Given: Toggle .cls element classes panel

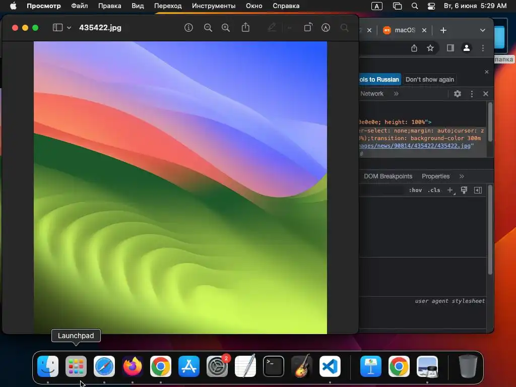Looking at the screenshot, I should [434, 190].
